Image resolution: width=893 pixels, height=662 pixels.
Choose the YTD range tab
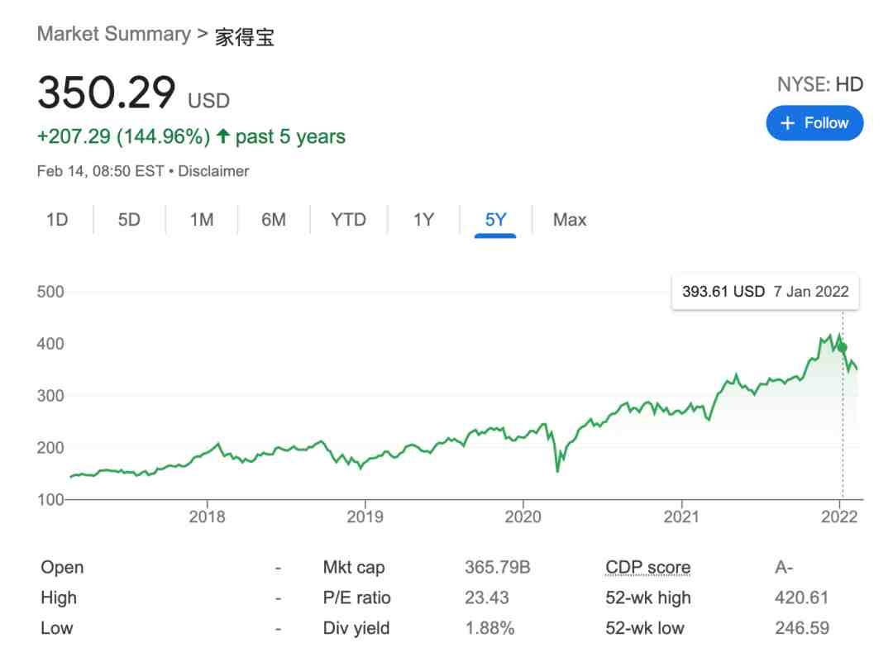(x=349, y=220)
